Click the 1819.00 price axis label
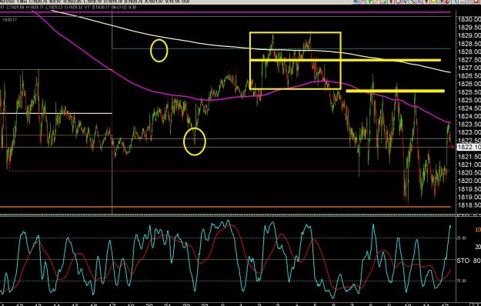The height and width of the screenshot is (306, 481). point(469,197)
